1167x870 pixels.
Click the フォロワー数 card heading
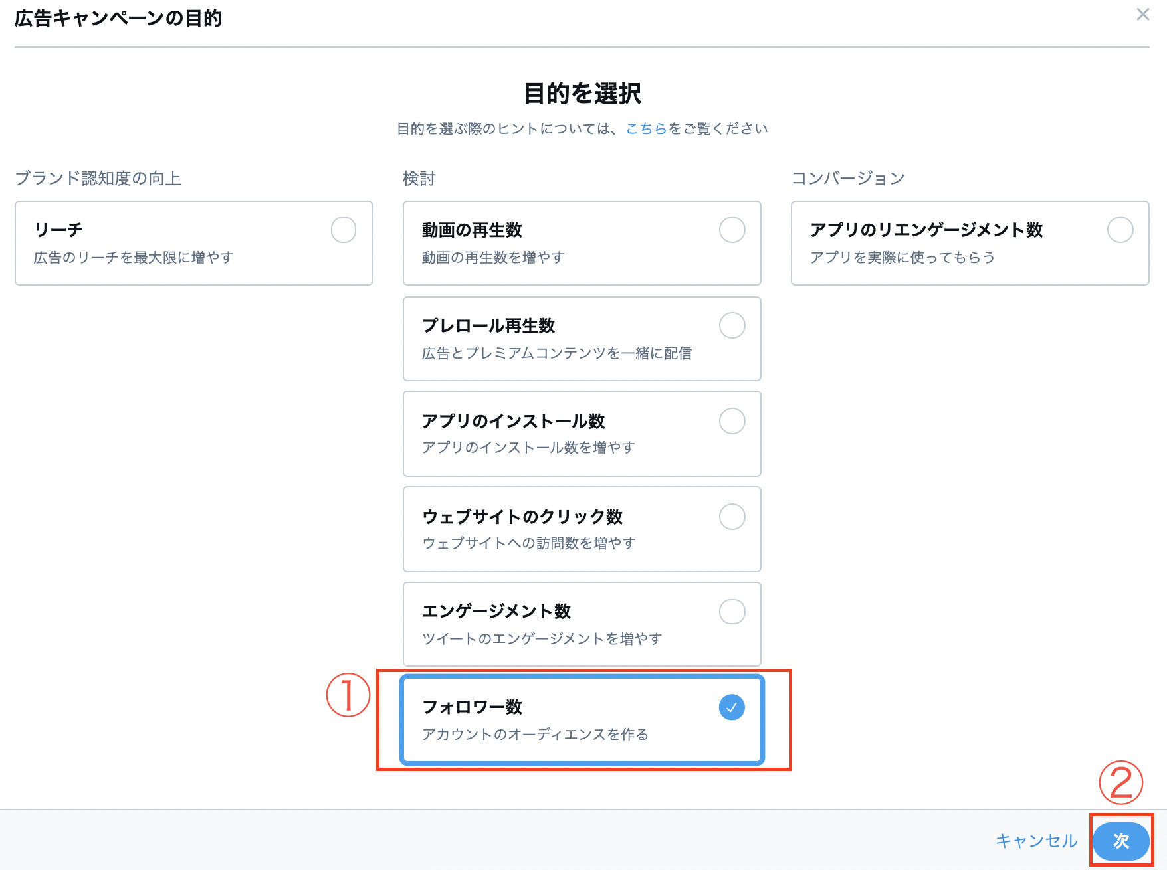pos(472,707)
